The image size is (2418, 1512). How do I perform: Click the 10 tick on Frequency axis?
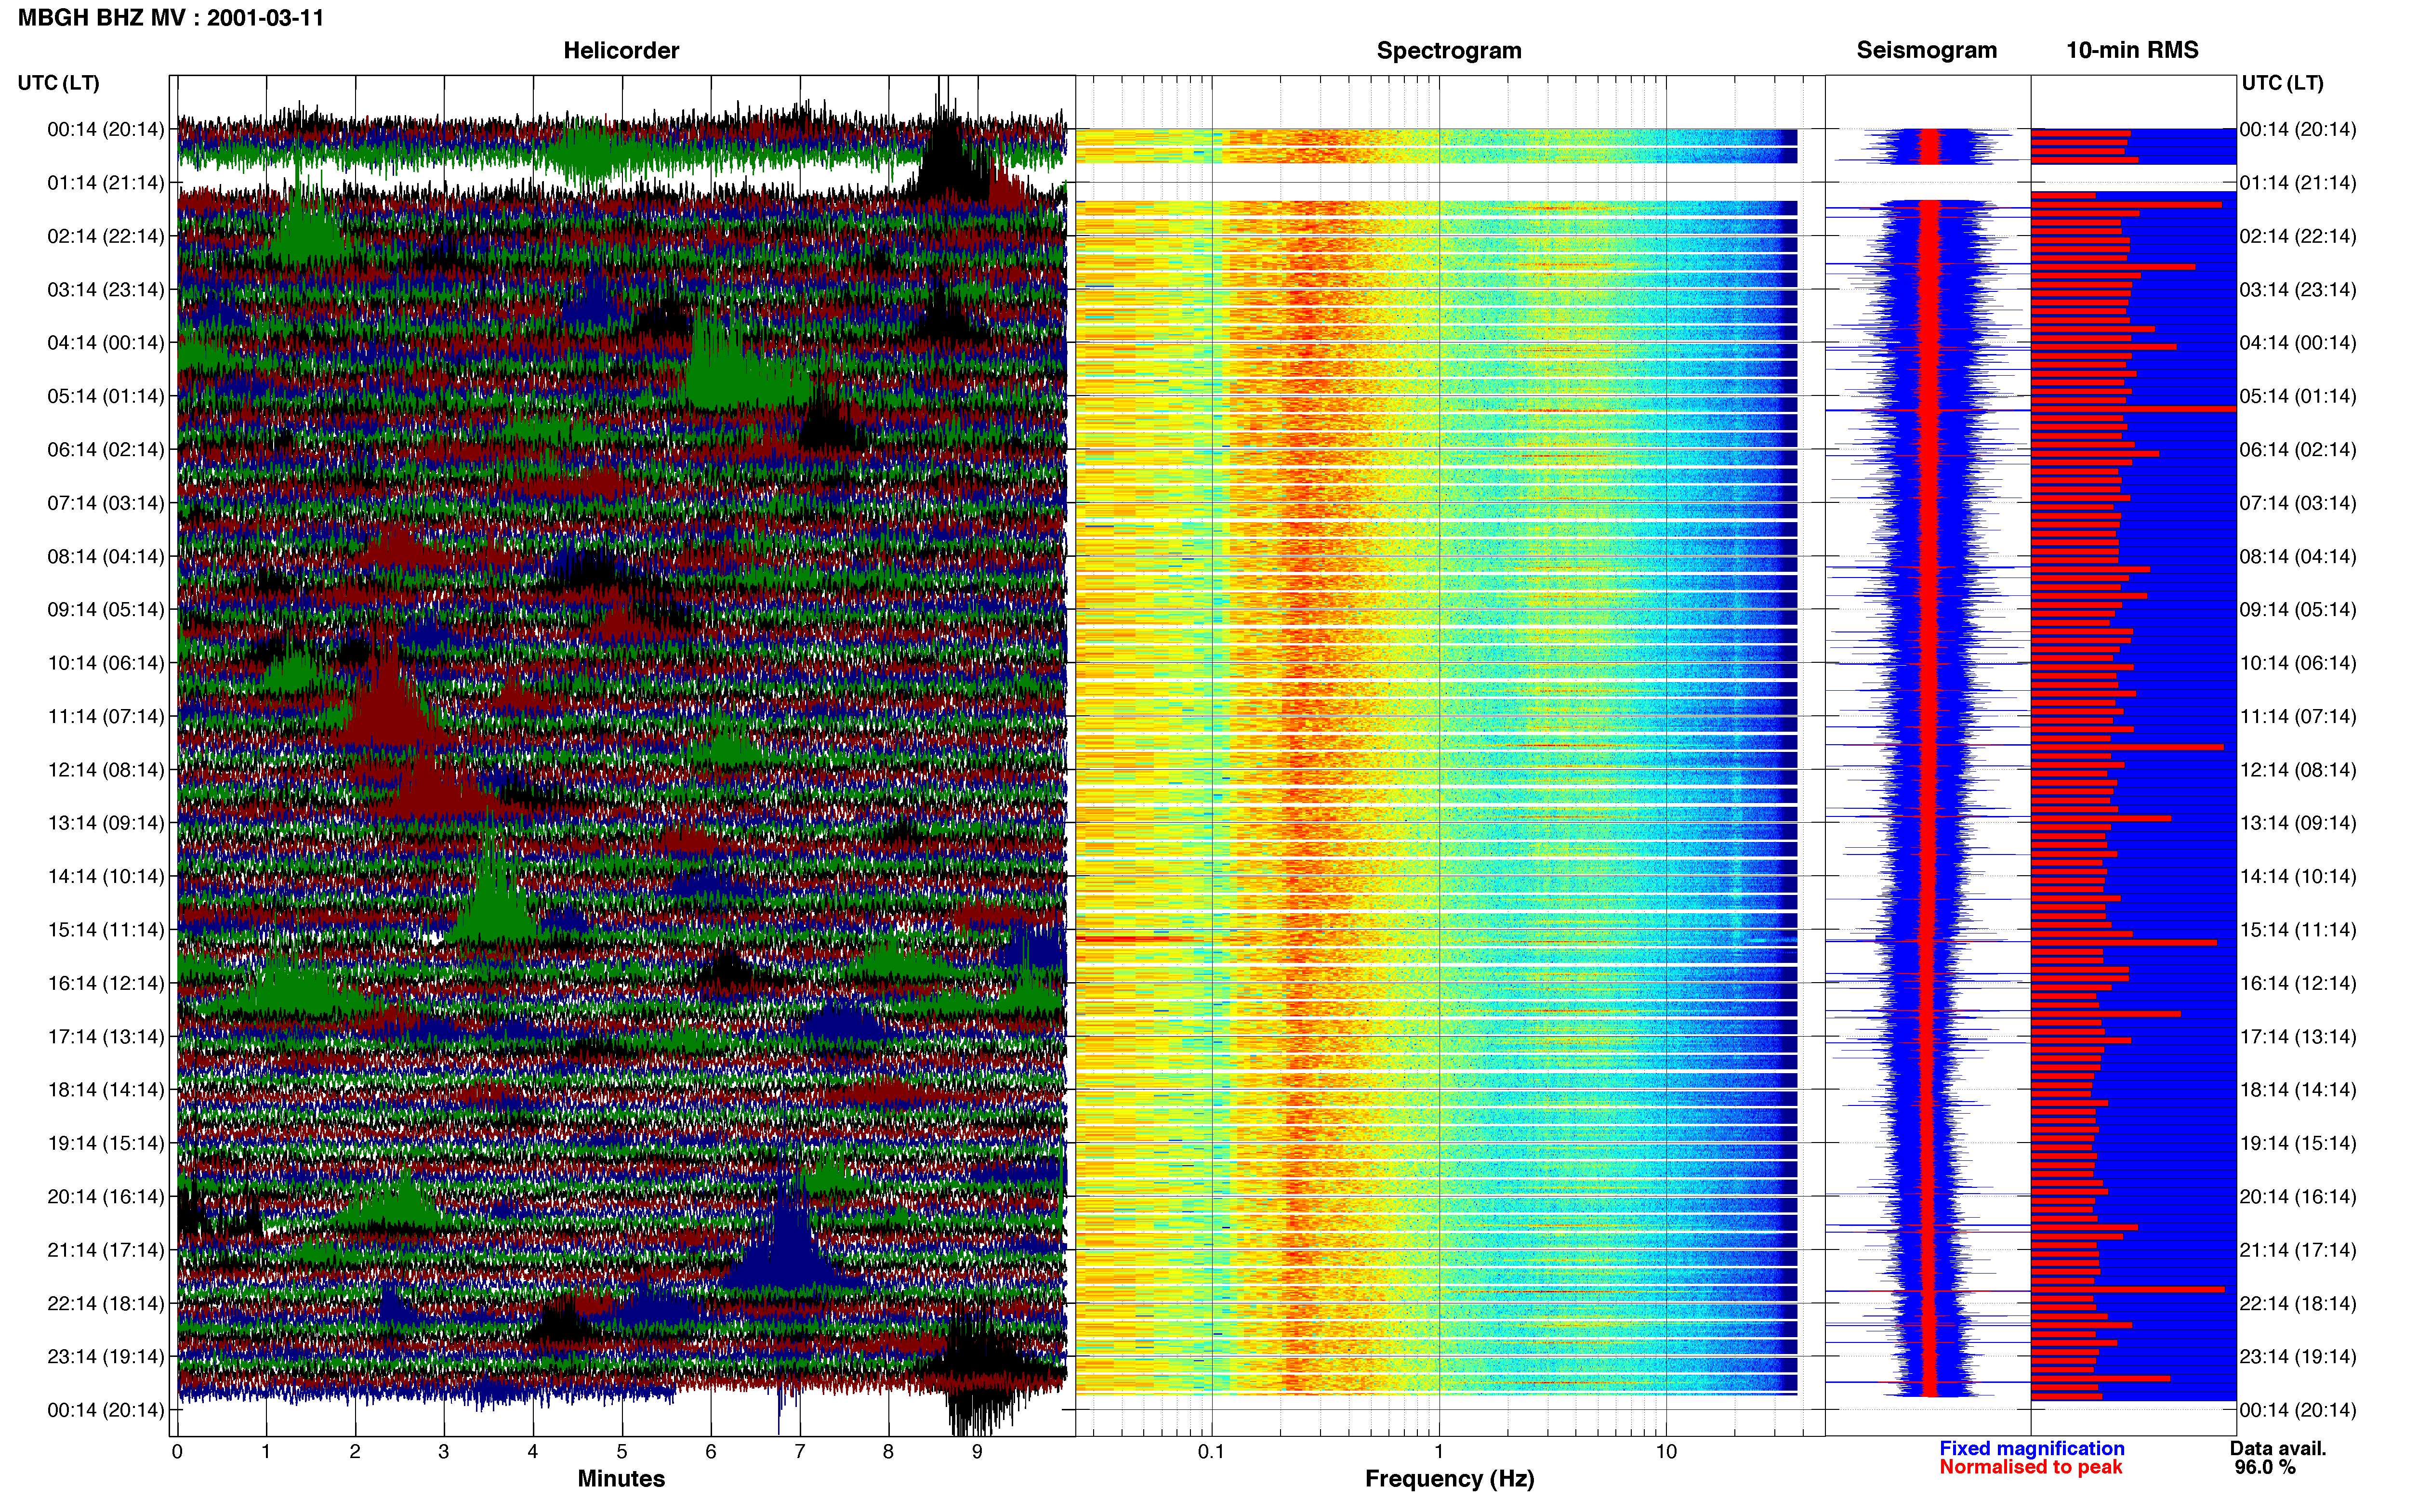click(x=1666, y=1452)
